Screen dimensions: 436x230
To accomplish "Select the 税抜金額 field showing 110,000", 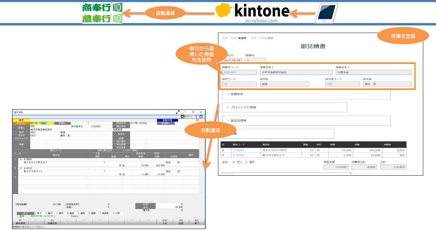I will [336, 167].
